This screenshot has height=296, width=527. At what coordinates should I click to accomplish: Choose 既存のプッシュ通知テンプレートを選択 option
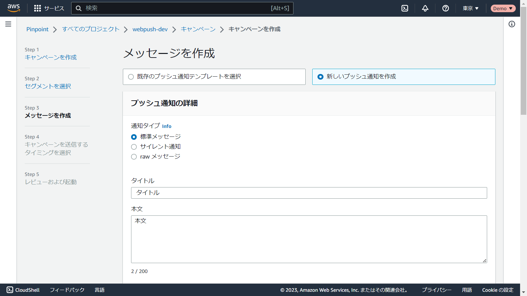click(x=131, y=77)
